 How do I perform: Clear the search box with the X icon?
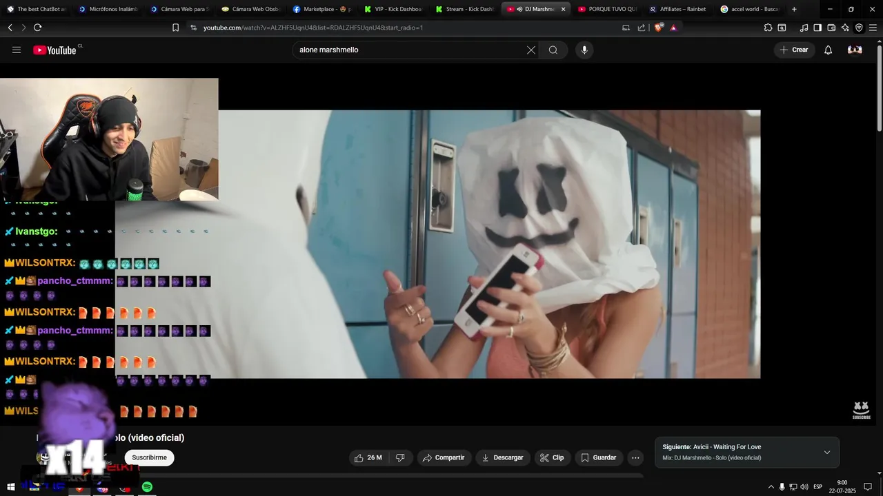click(531, 50)
